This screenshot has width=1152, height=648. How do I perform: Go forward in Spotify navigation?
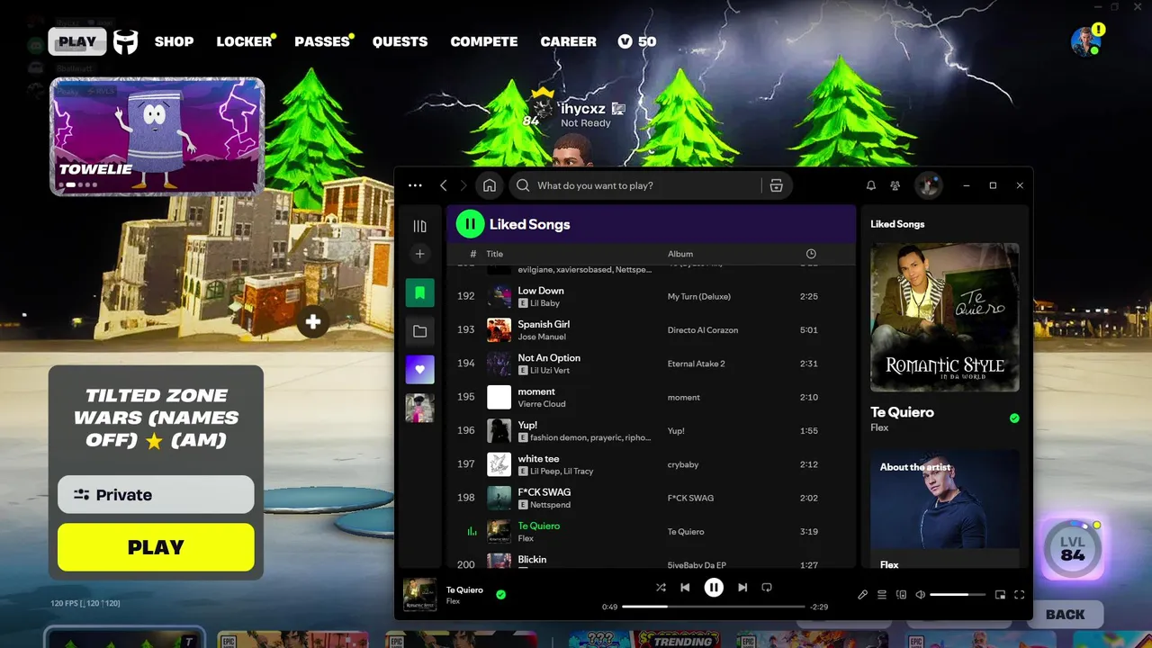(x=464, y=185)
